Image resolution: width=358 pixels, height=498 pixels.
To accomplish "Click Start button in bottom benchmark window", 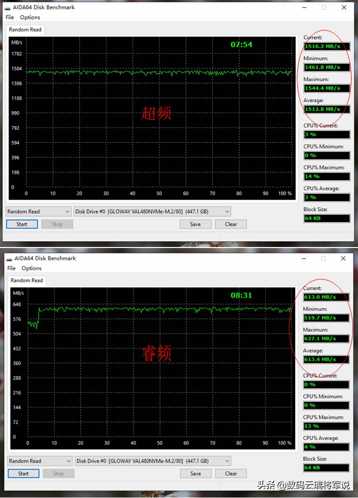I will click(x=23, y=474).
